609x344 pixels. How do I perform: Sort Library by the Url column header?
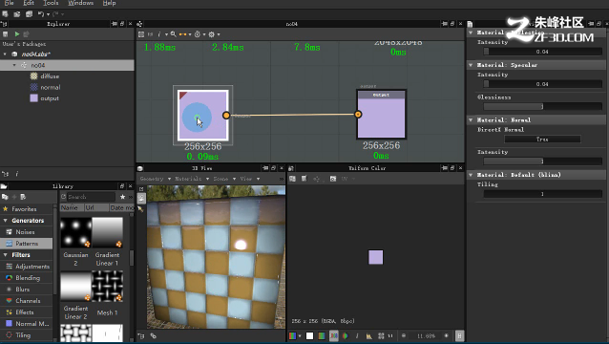coord(96,208)
